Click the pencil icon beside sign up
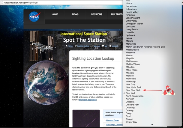This screenshot has width=183, height=128. (93, 46)
